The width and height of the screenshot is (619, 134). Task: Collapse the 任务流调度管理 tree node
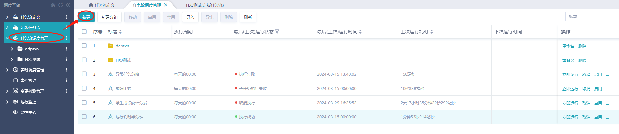tap(7, 38)
